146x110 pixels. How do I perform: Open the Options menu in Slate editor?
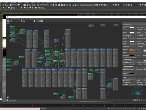[32, 19]
